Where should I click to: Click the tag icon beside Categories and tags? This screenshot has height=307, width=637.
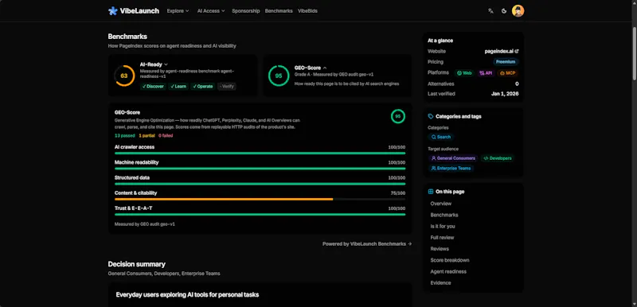(431, 116)
